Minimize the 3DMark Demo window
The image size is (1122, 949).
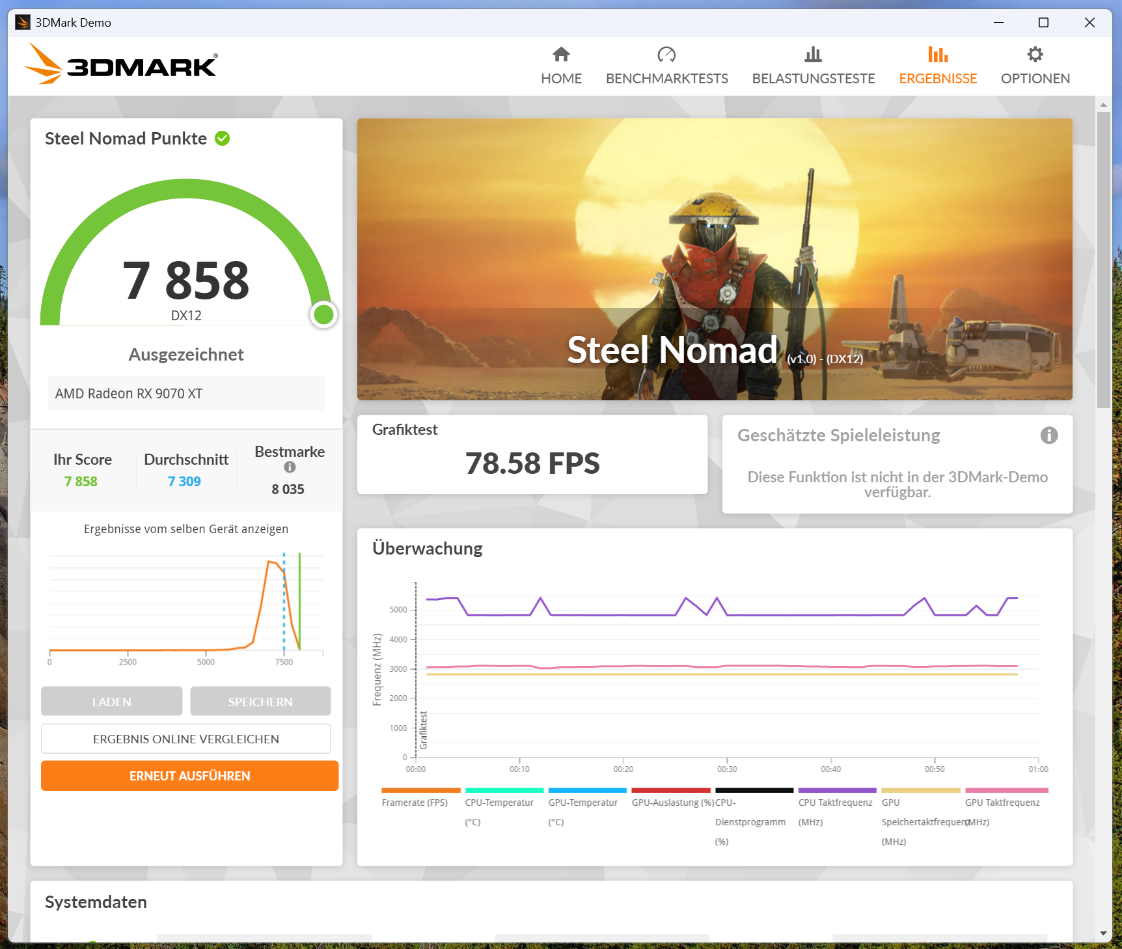(998, 22)
